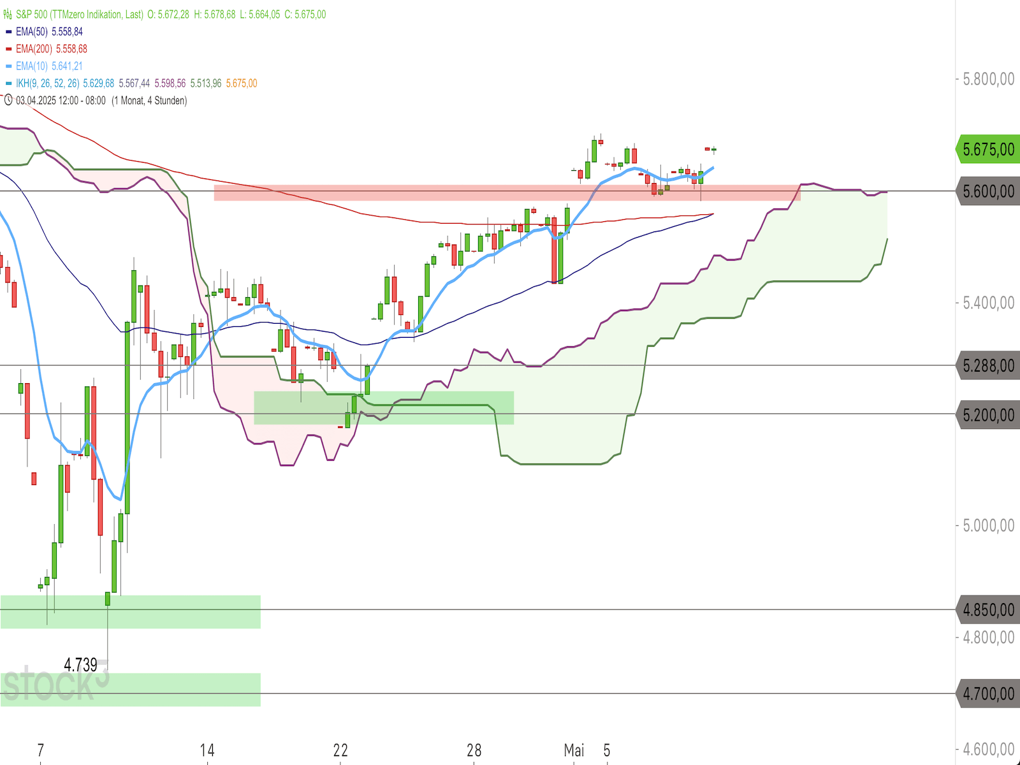Click the date label 5 on time axis
Image resolution: width=1020 pixels, height=765 pixels.
click(x=607, y=750)
